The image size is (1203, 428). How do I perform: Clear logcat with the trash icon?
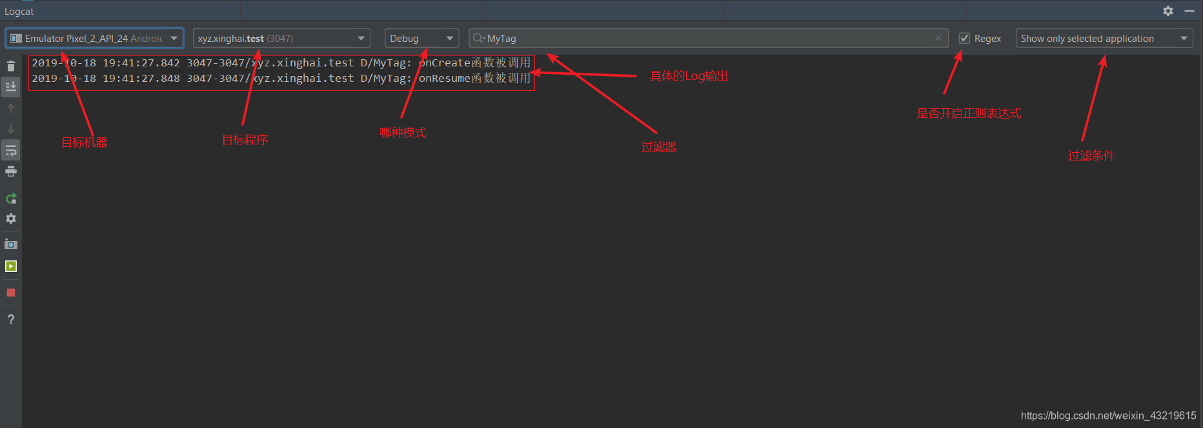click(x=11, y=66)
